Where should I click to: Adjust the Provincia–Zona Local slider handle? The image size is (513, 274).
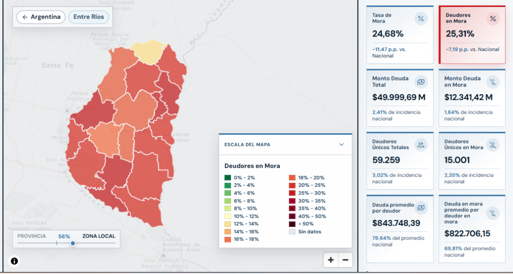pyautogui.click(x=73, y=243)
